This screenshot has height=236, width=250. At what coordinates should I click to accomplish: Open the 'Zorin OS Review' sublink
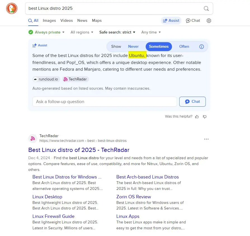click(x=134, y=197)
